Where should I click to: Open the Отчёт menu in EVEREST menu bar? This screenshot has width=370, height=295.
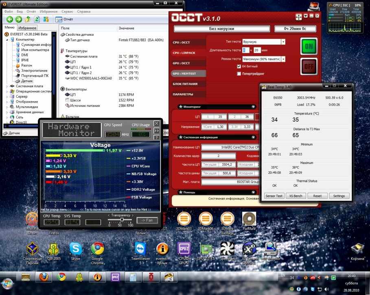[x=31, y=11]
